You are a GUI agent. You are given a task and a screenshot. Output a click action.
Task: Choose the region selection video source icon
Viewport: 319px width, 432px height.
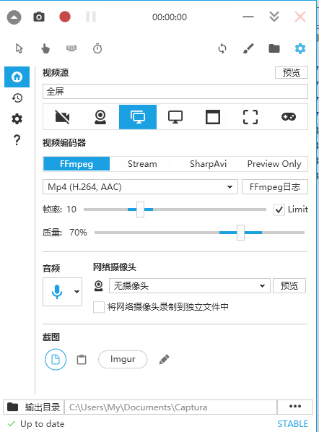(250, 117)
